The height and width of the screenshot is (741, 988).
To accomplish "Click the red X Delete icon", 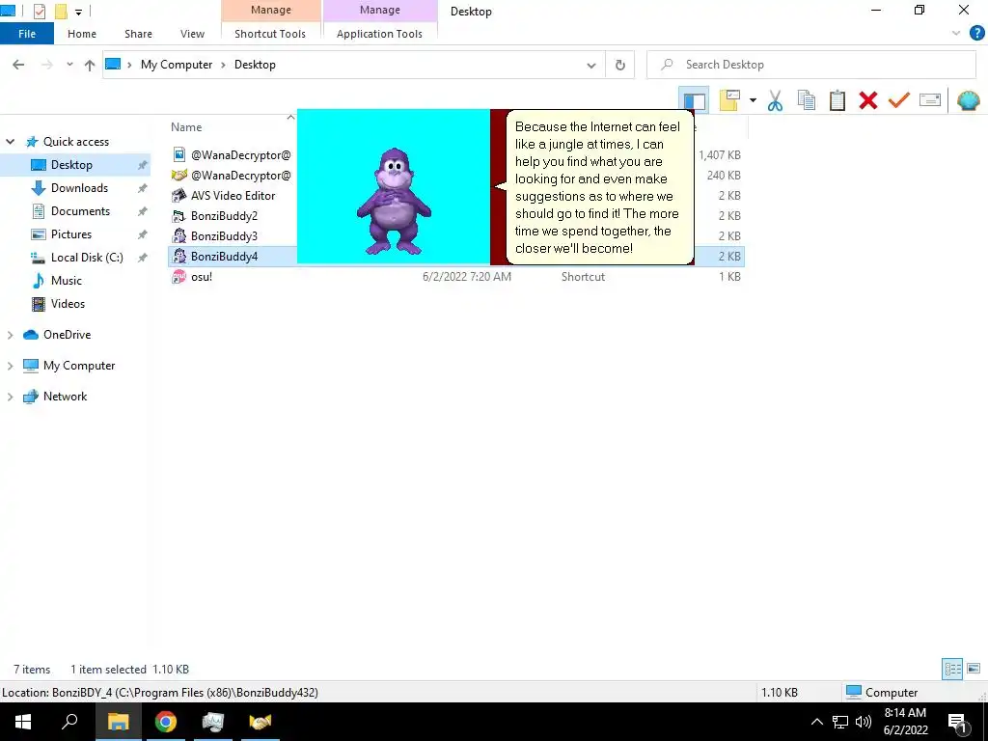I will pos(868,100).
